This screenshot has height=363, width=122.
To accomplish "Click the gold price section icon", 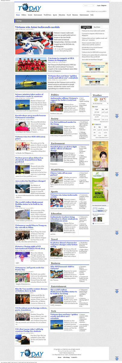I will click(93, 106).
